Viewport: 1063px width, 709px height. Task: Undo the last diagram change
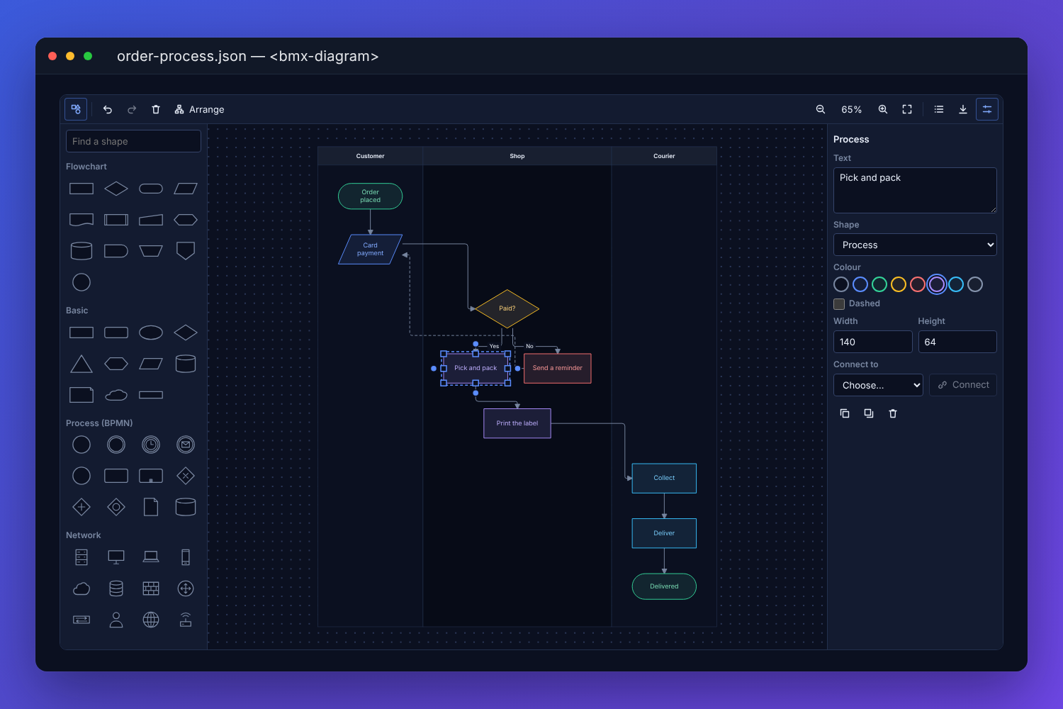pos(108,109)
